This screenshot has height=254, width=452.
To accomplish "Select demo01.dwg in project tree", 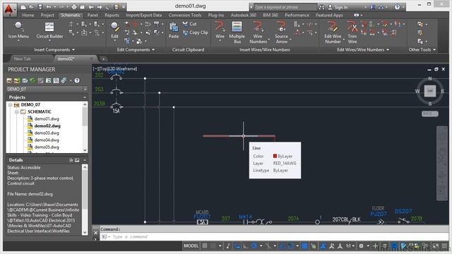I will click(x=47, y=119).
